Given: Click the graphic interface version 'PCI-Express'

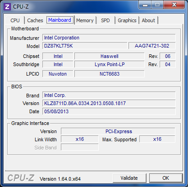Looking at the screenshot, I should (x=118, y=131).
